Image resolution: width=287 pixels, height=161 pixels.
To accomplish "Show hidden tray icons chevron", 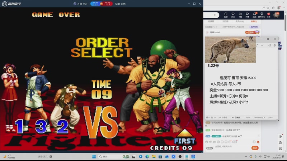I will [x=246, y=157].
